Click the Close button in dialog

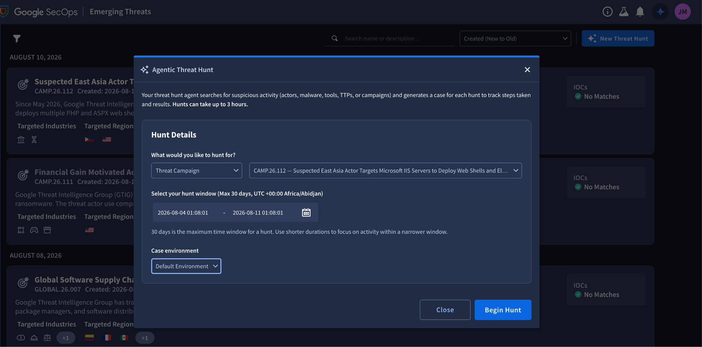click(445, 310)
